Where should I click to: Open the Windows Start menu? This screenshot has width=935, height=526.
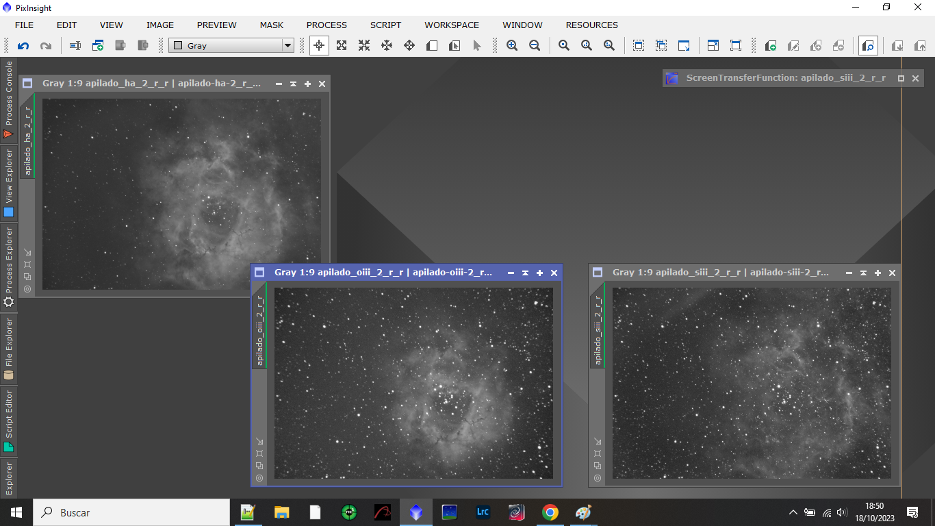click(16, 512)
